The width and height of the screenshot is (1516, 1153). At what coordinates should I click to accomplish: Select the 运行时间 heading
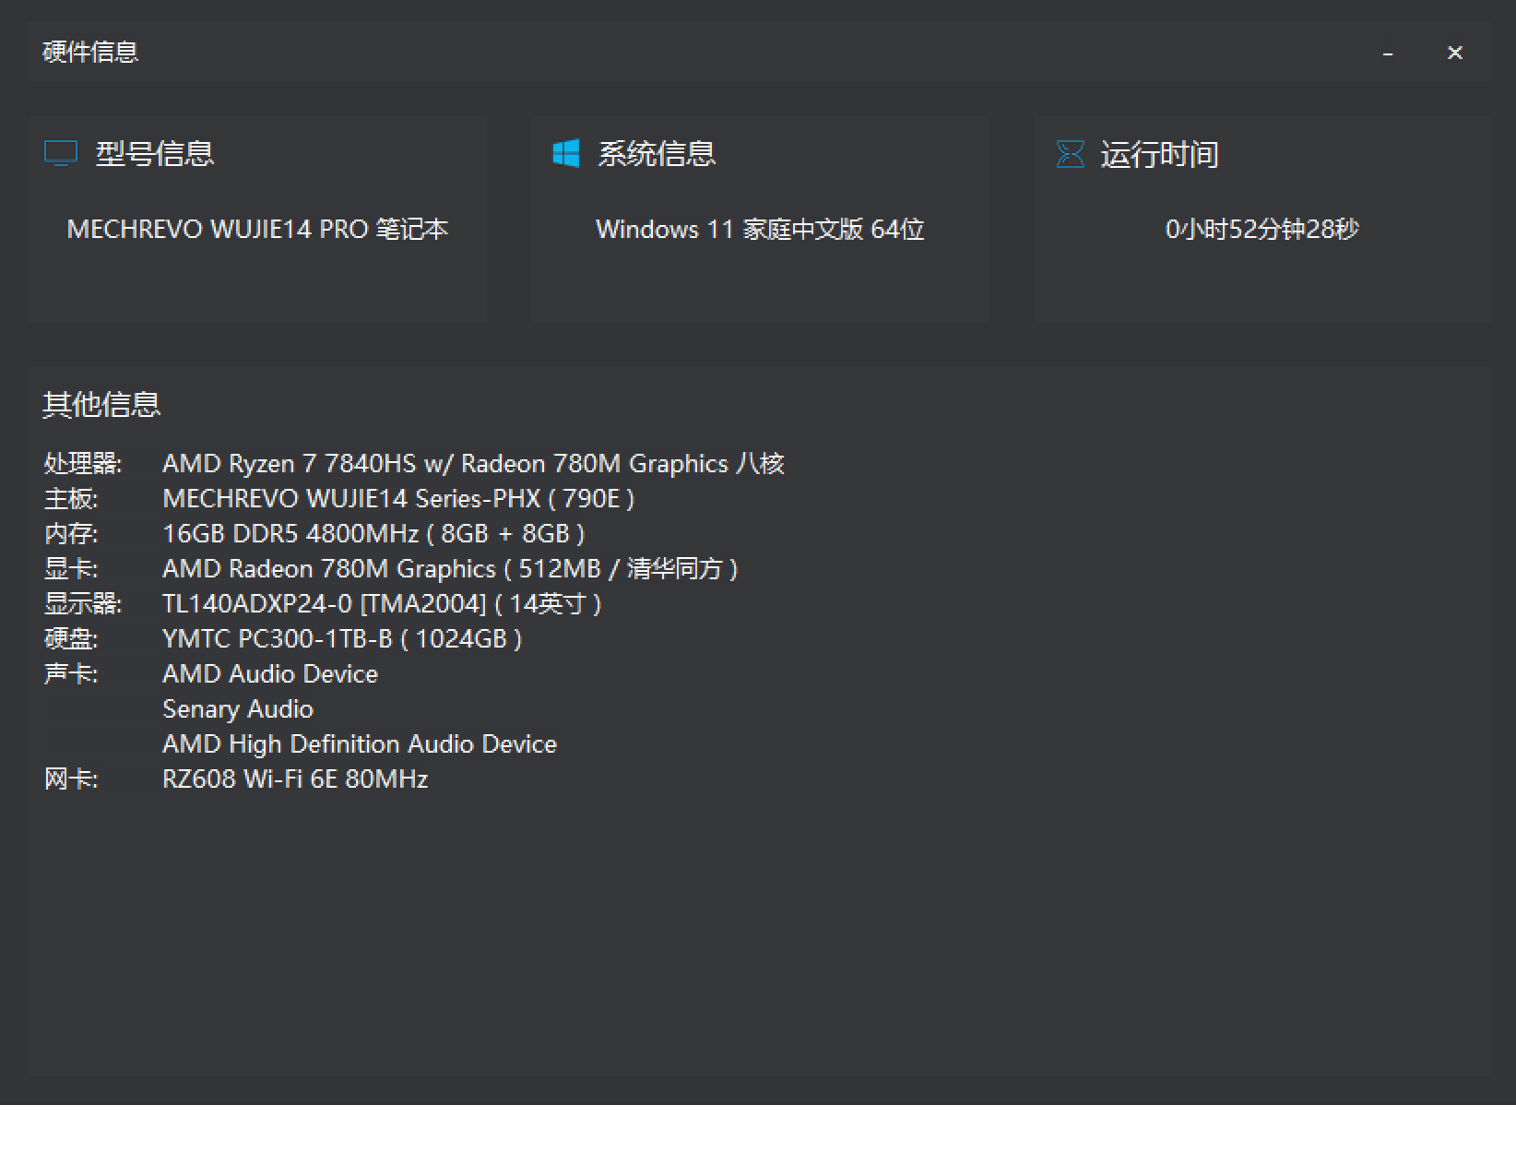point(1159,154)
